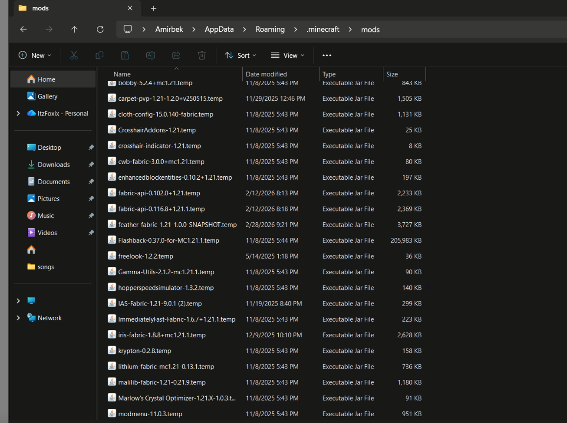The width and height of the screenshot is (567, 423).
Task: Click the Rename icon in toolbar
Action: pyautogui.click(x=151, y=55)
